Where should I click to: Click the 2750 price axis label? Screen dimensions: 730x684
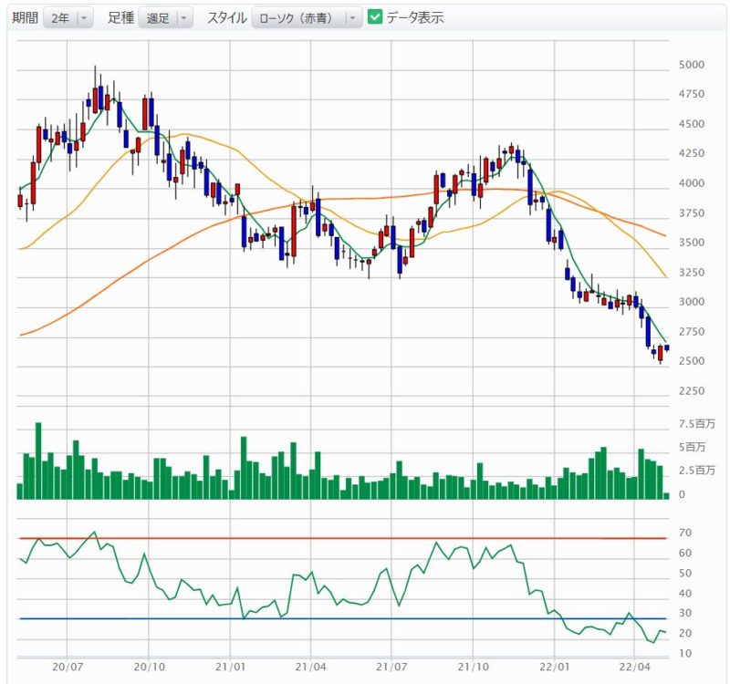[692, 331]
